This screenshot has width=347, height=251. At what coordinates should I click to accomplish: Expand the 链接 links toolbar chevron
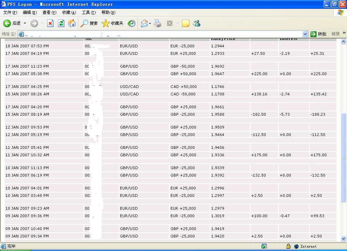coord(344,33)
